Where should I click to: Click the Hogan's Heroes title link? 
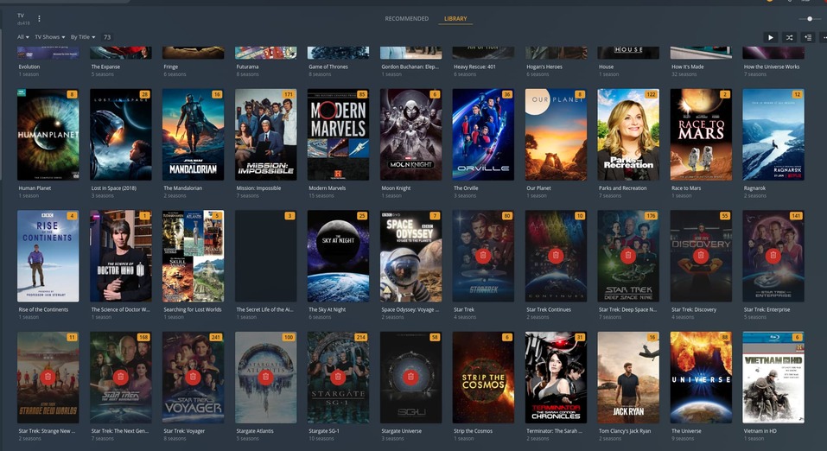pos(544,67)
